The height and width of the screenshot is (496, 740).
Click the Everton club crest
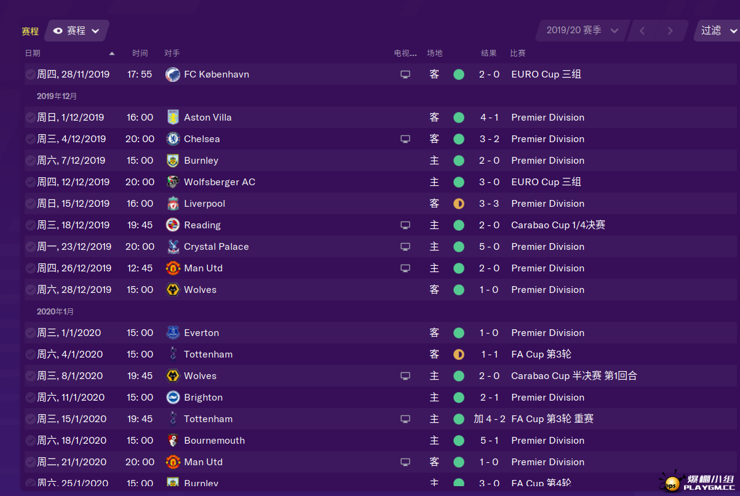pos(173,333)
